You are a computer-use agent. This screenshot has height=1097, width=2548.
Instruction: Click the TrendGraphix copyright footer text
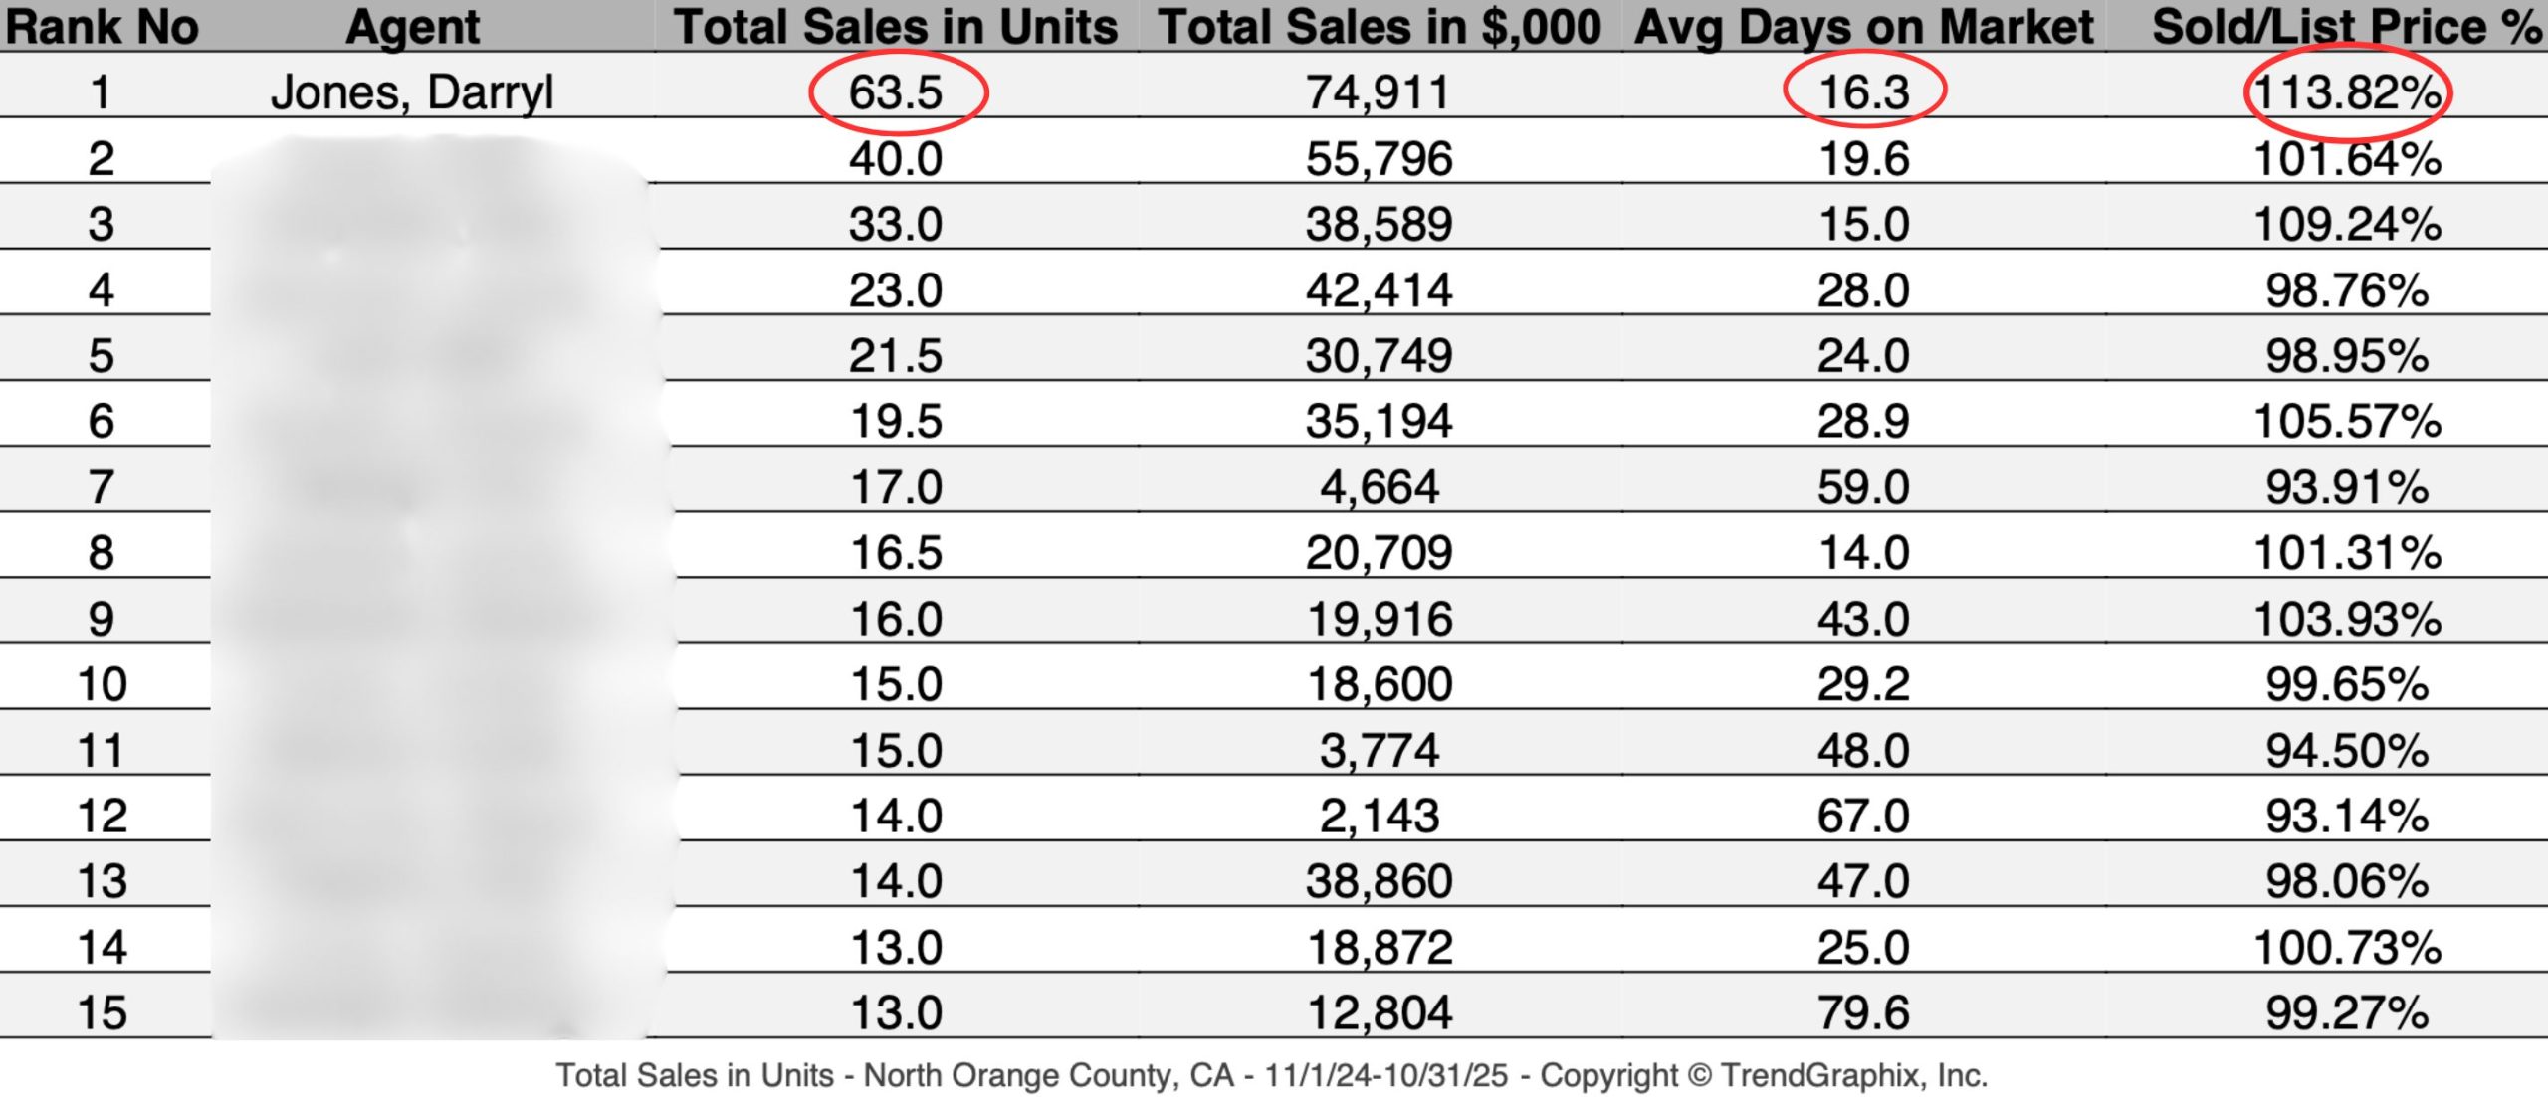1271,1075
